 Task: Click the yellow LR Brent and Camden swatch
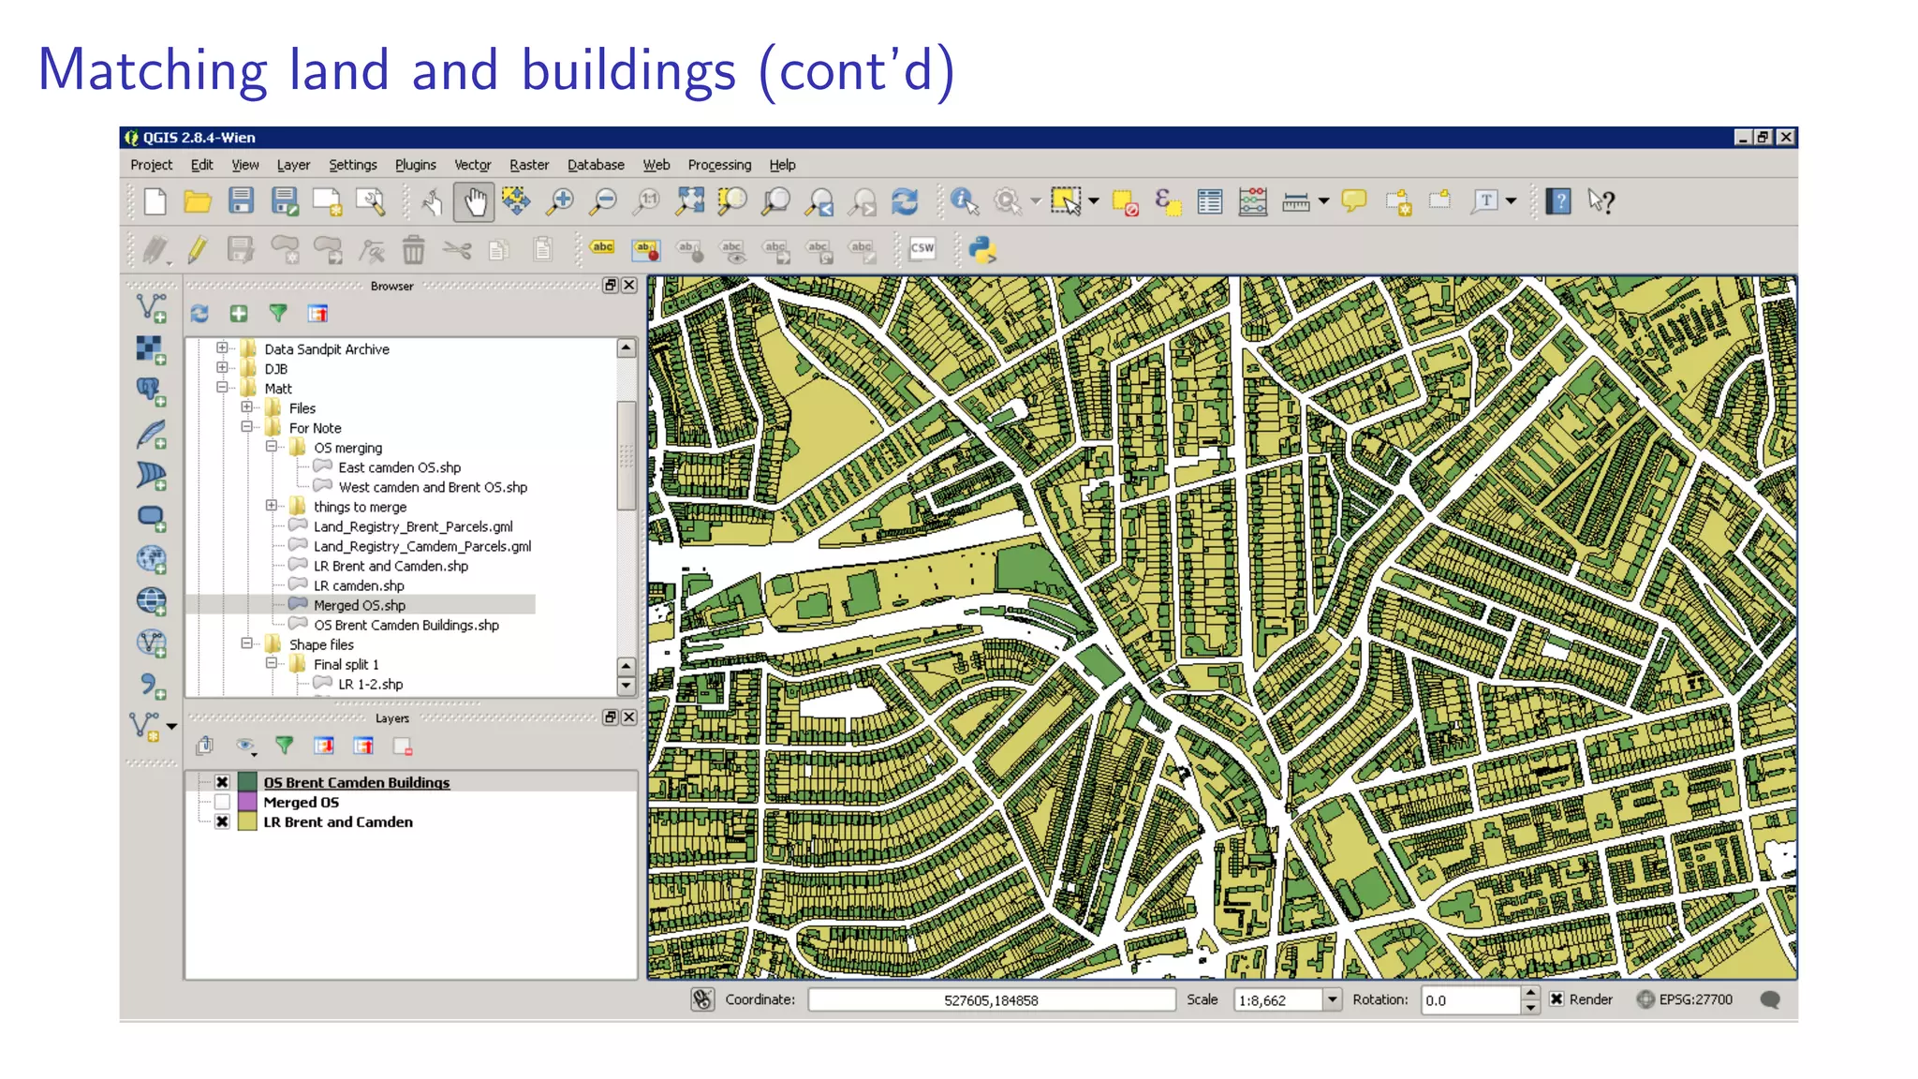248,821
